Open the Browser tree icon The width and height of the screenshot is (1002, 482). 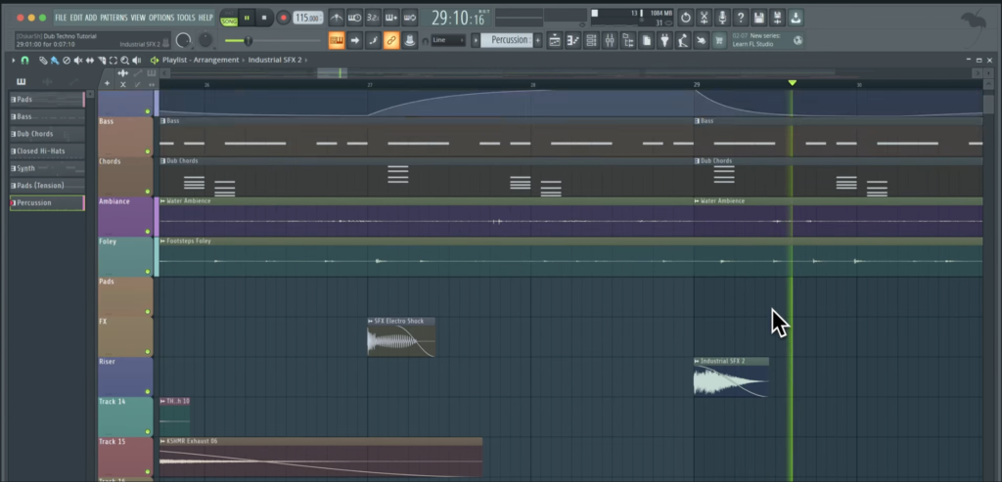pyautogui.click(x=628, y=40)
